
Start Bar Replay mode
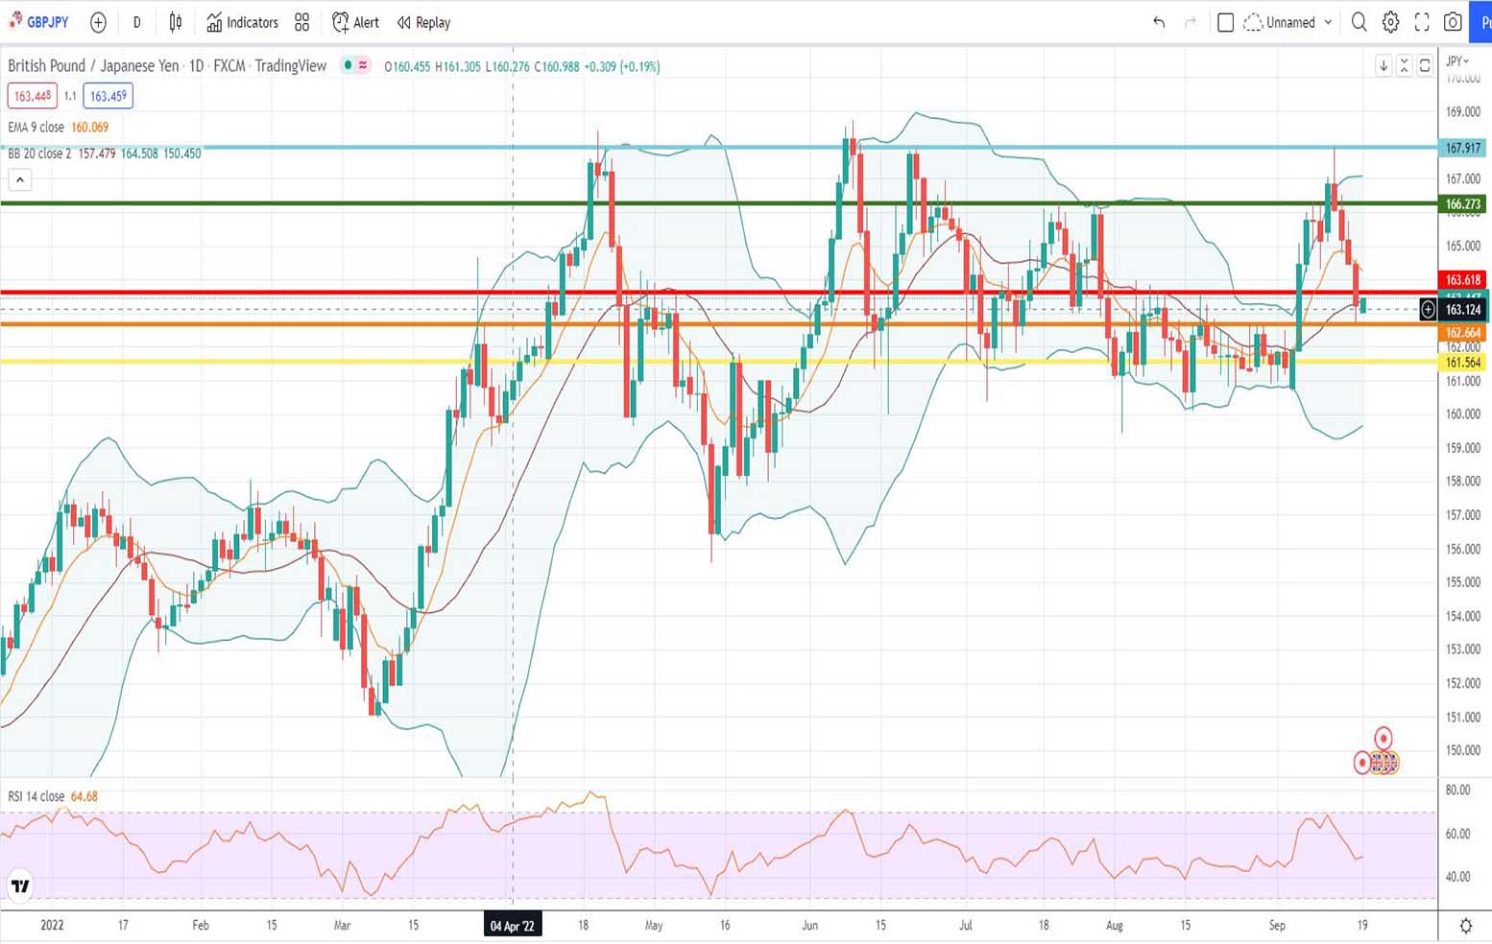click(423, 22)
